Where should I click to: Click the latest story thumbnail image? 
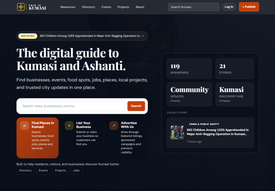click(x=177, y=133)
